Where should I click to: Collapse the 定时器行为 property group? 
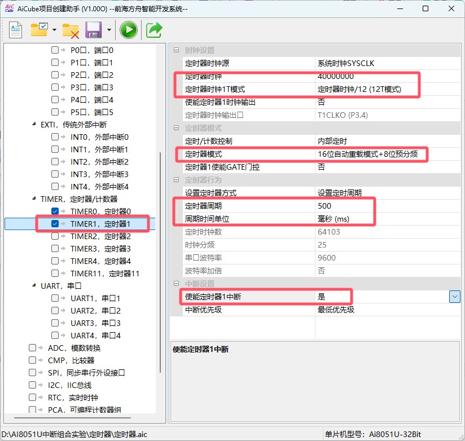pyautogui.click(x=176, y=179)
